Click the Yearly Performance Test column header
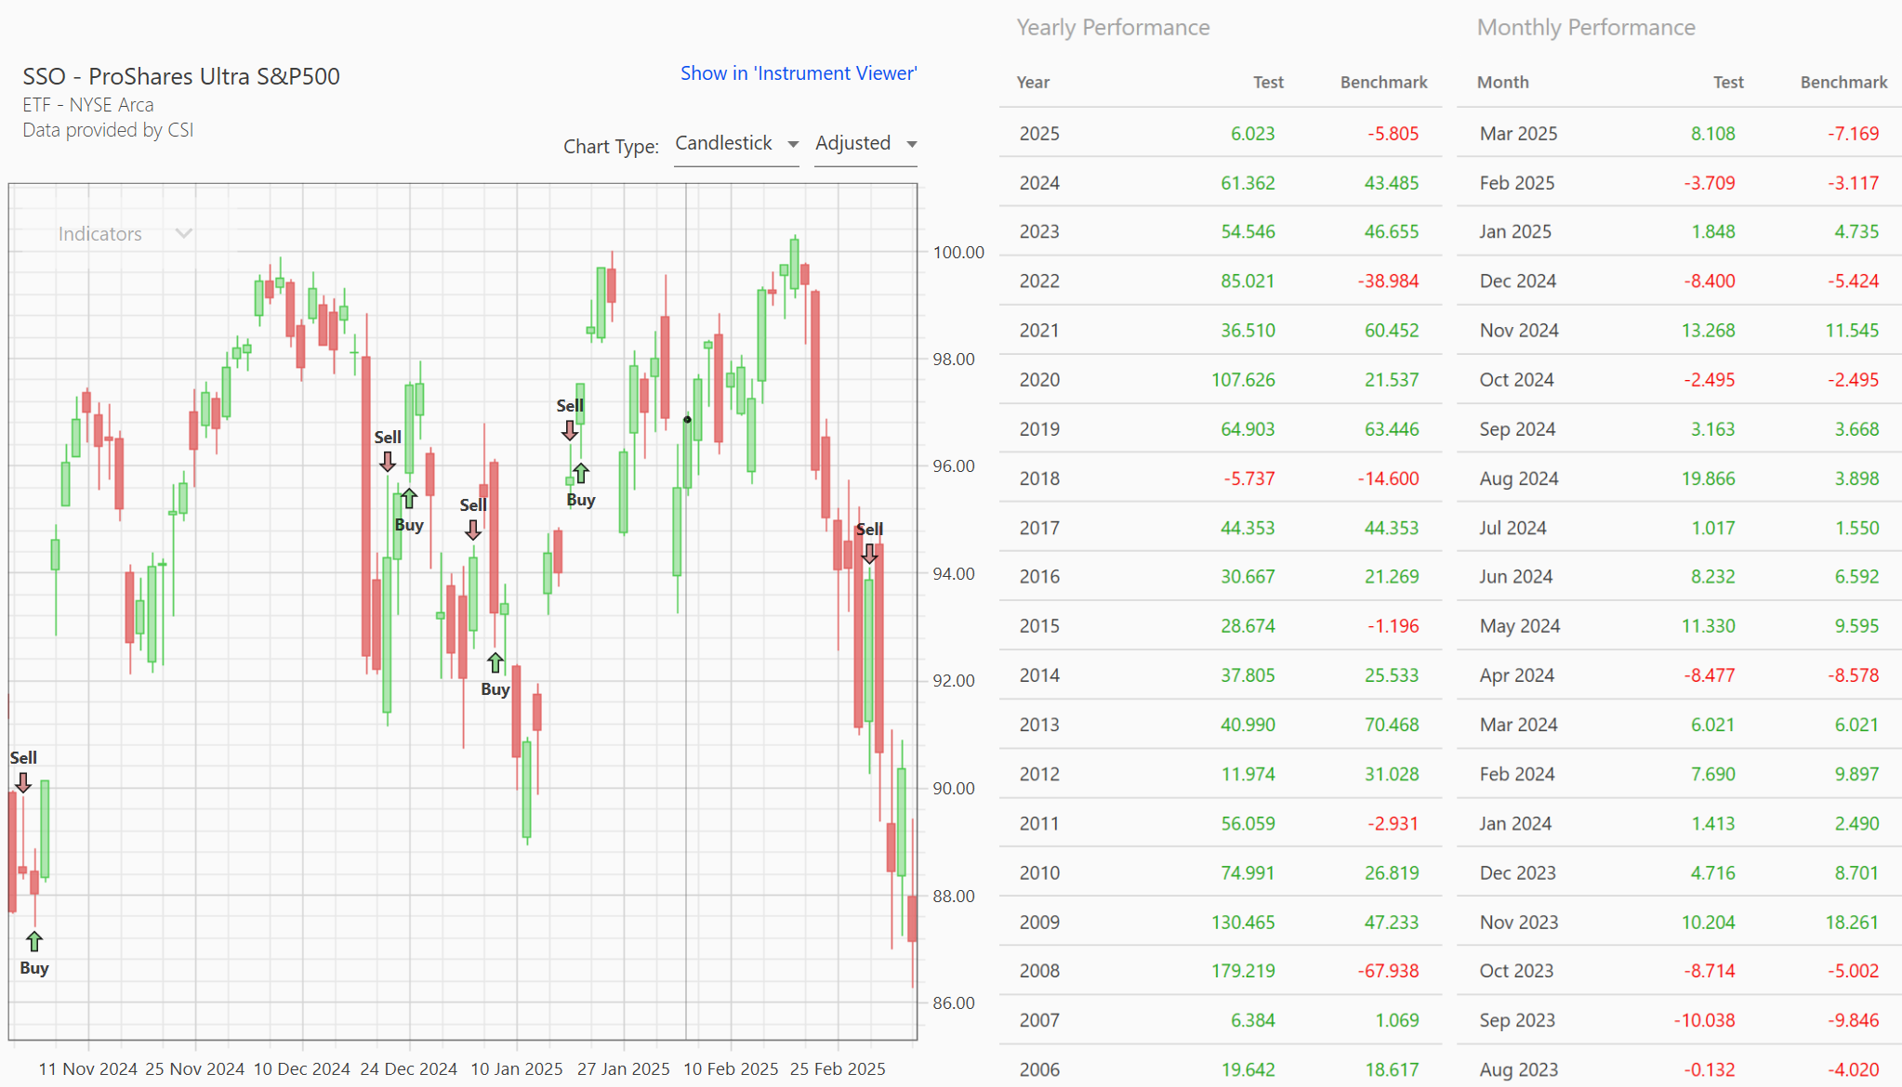1902x1087 pixels. click(x=1267, y=82)
